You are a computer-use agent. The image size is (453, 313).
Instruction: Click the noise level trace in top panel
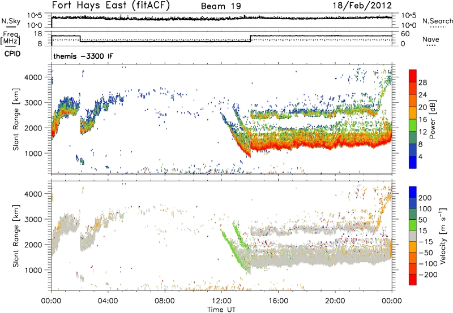221,18
